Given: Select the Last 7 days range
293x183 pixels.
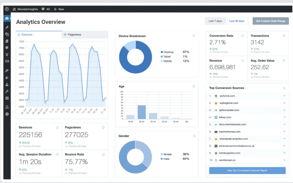Looking at the screenshot, I should point(215,21).
